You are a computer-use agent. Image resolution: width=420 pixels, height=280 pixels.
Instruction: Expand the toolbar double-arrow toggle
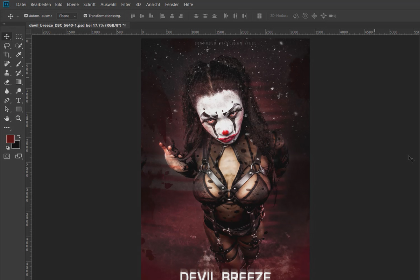[x=3, y=24]
